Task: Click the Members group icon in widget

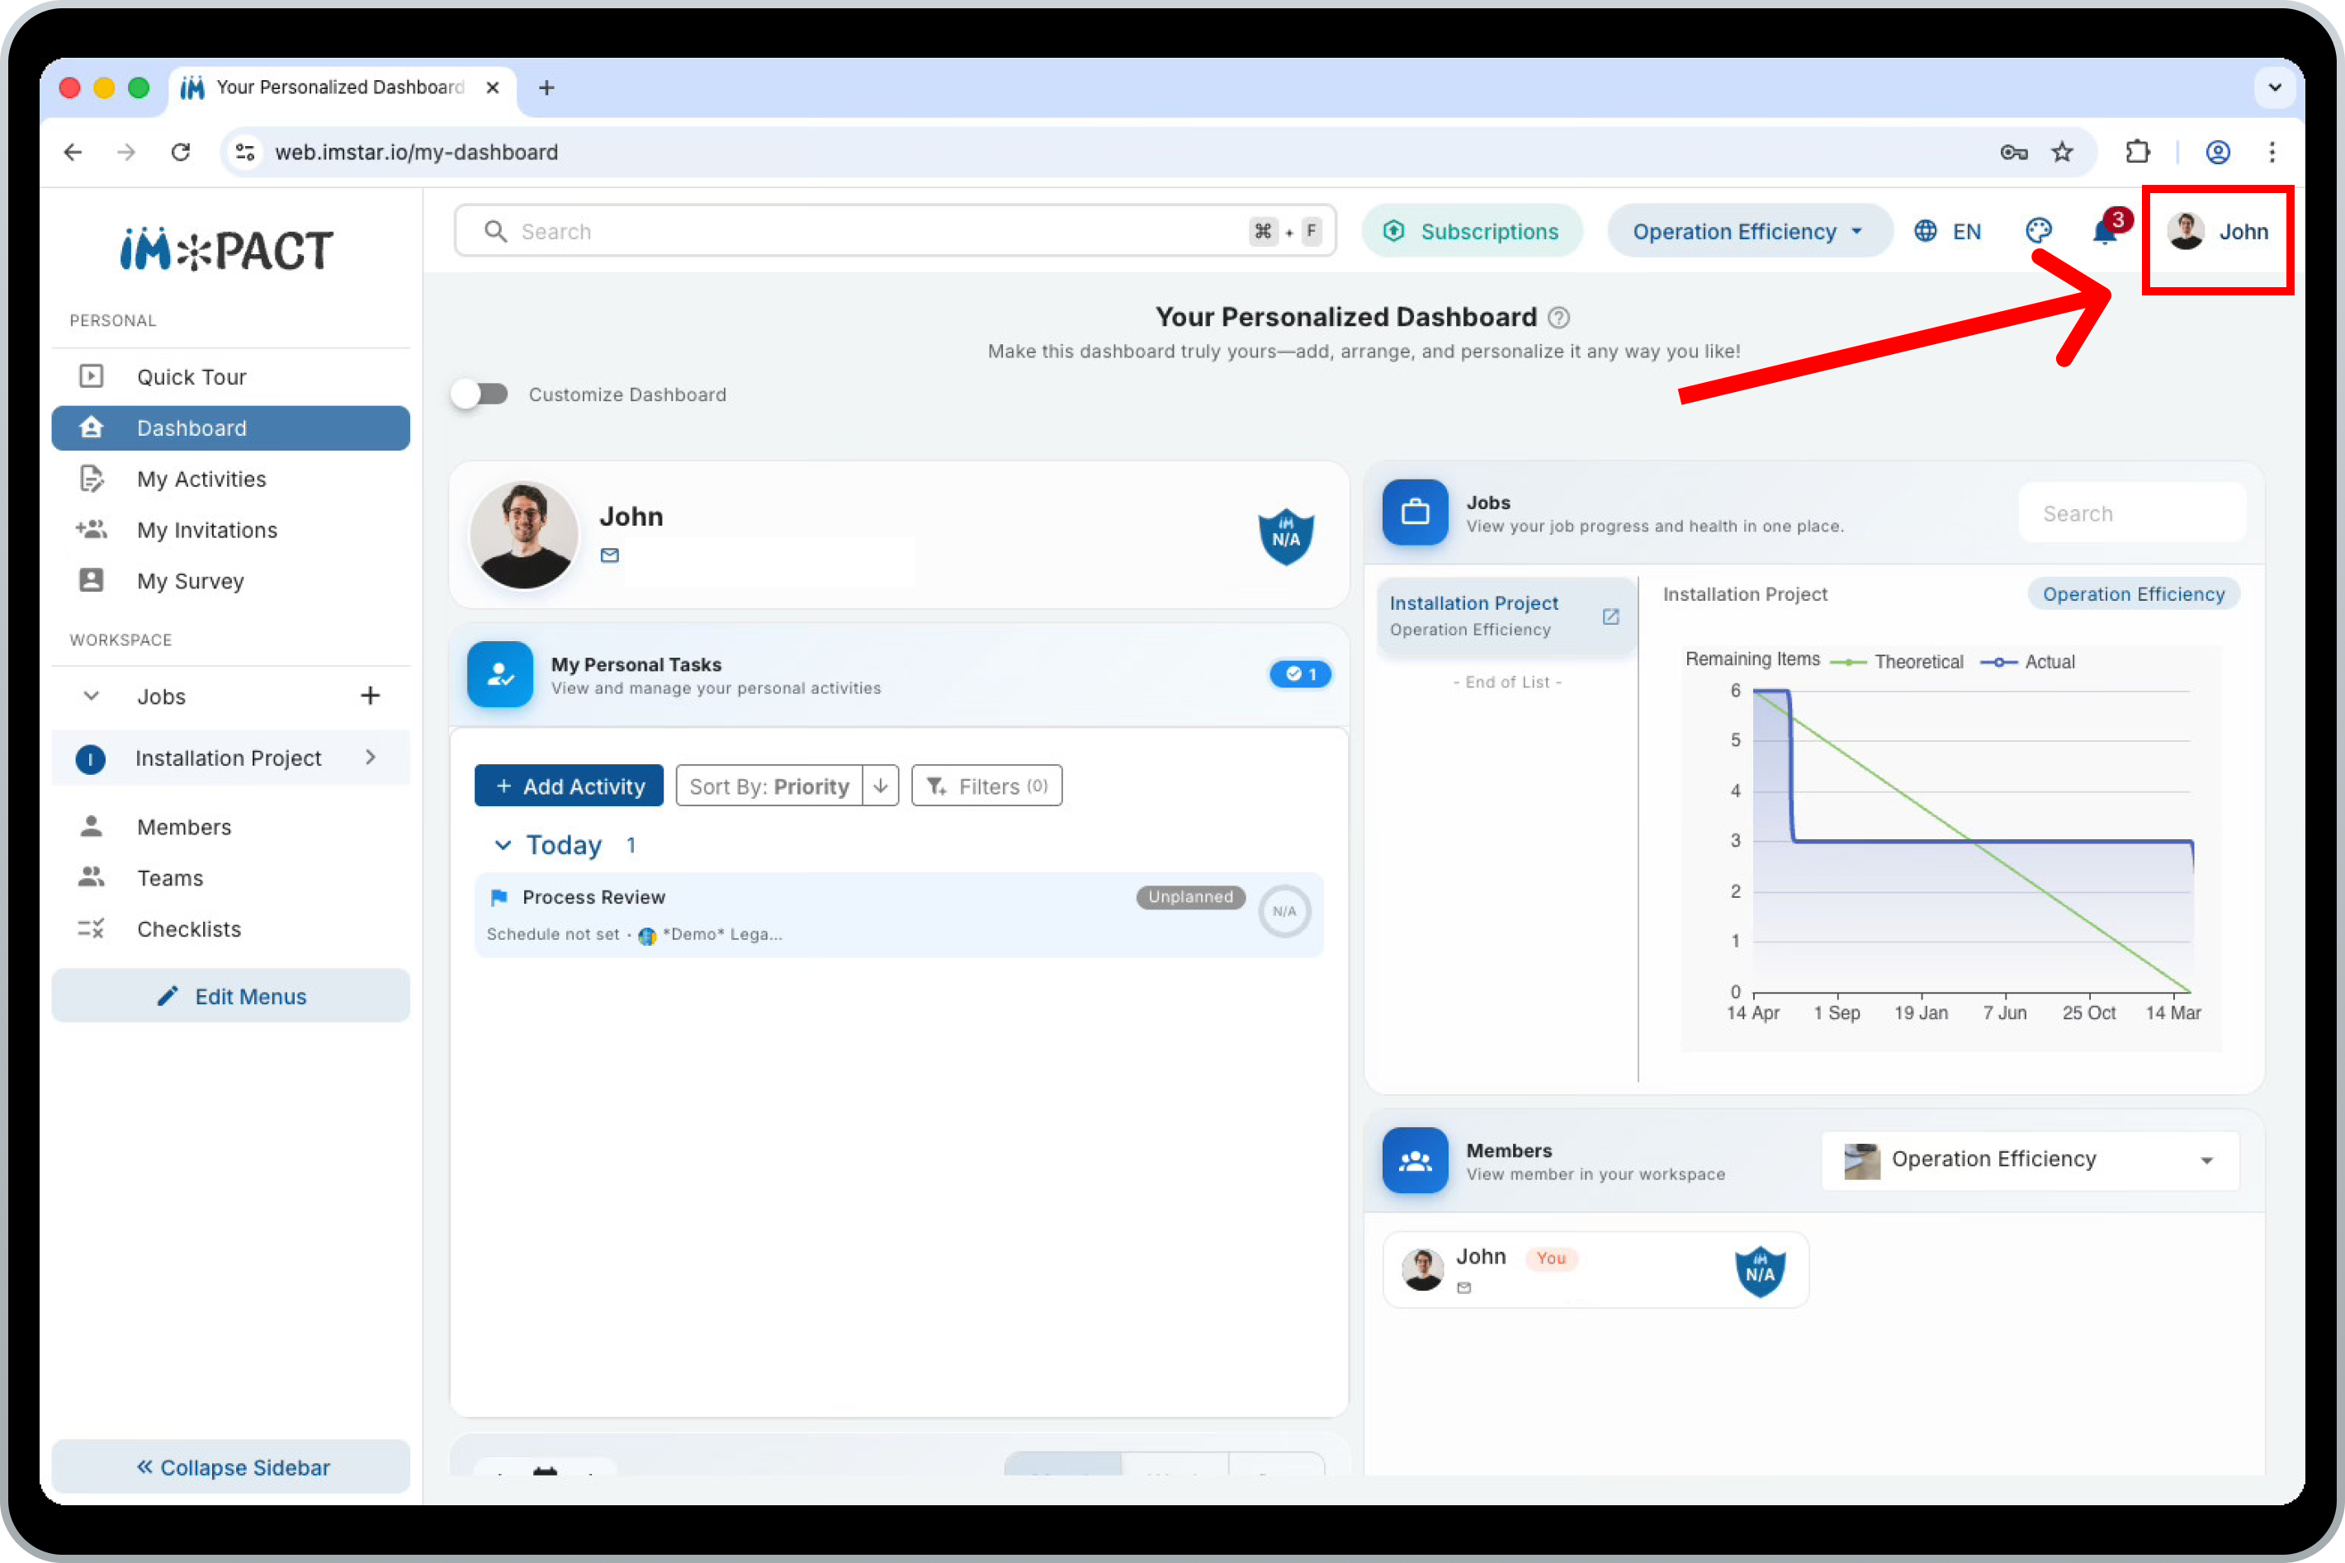Action: (x=1415, y=1160)
